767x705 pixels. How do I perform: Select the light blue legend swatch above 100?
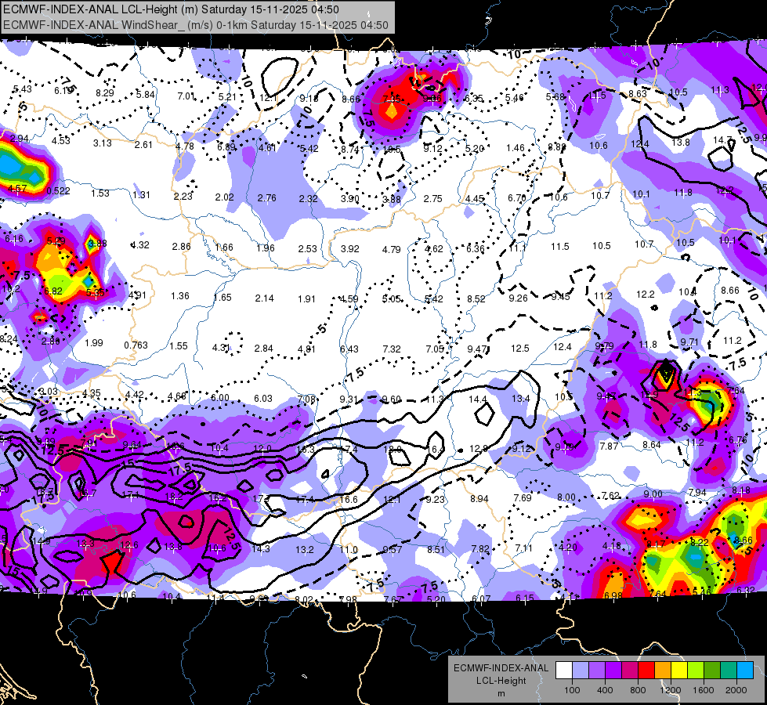pos(580,671)
